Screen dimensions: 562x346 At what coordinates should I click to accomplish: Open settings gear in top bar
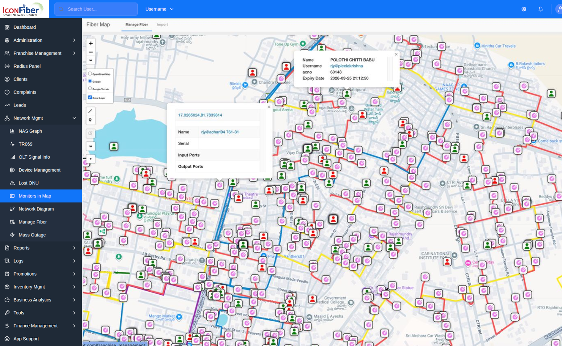pyautogui.click(x=524, y=9)
